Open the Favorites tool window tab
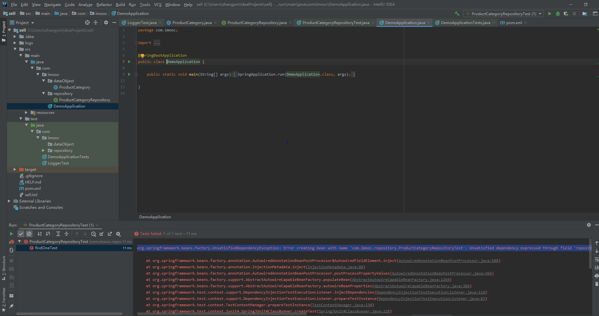This screenshot has width=599, height=316. pos(3,300)
